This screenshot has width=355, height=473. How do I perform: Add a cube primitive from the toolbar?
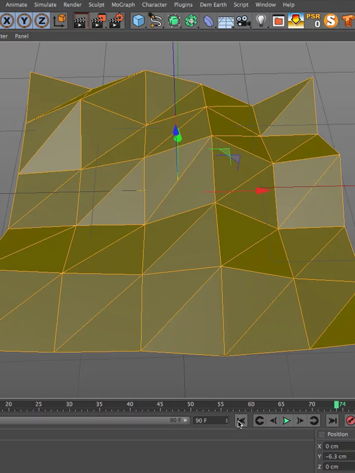pos(138,20)
